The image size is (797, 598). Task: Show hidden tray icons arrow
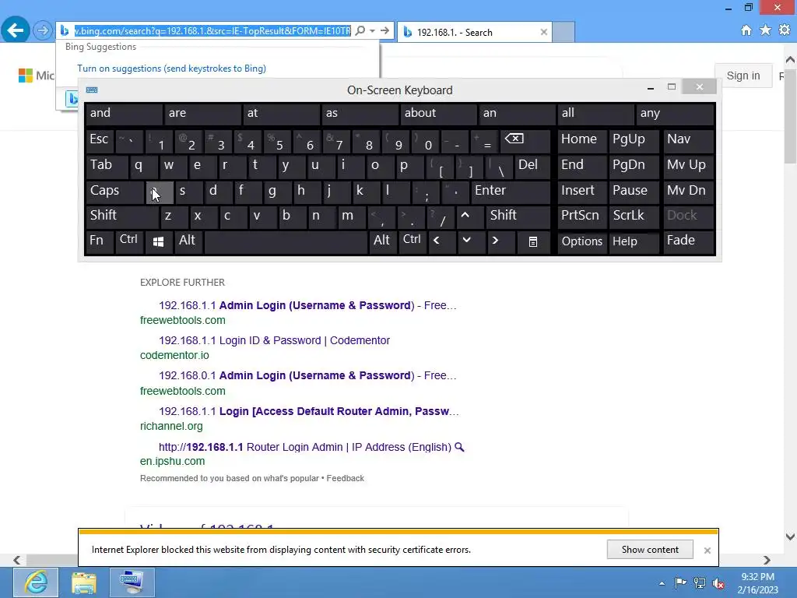[662, 583]
